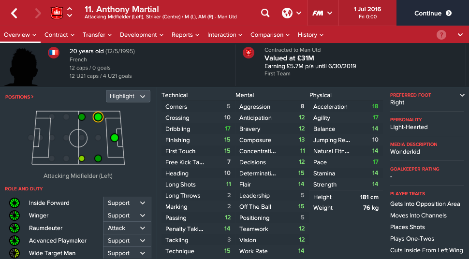The height and width of the screenshot is (259, 469).
Task: Open the Raumdeuter Attack duty dropdown
Action: [x=127, y=228]
